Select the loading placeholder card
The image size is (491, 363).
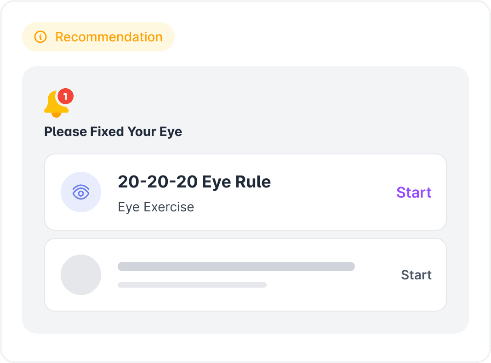click(x=245, y=275)
